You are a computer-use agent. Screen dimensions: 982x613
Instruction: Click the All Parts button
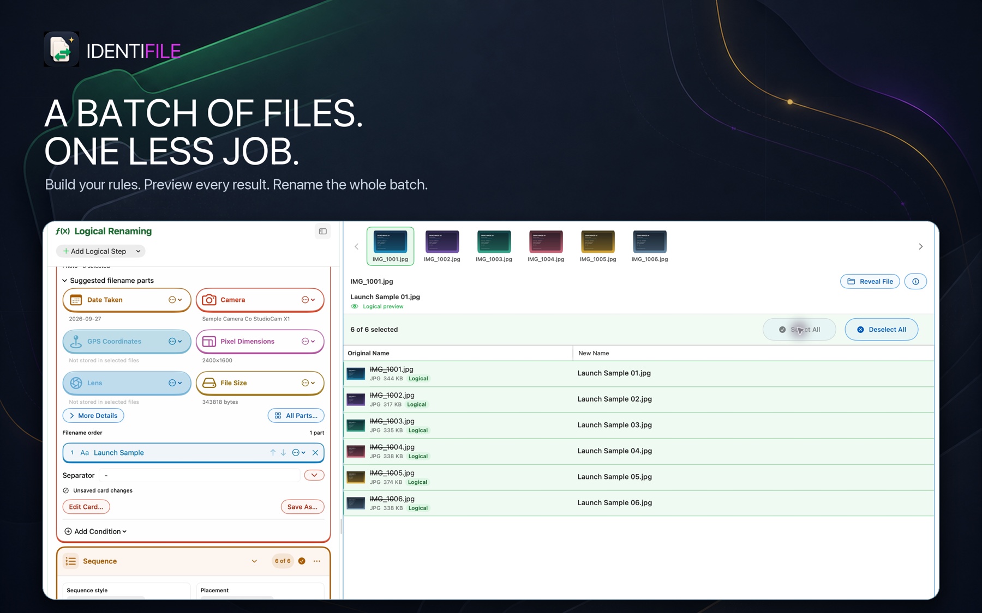click(296, 416)
